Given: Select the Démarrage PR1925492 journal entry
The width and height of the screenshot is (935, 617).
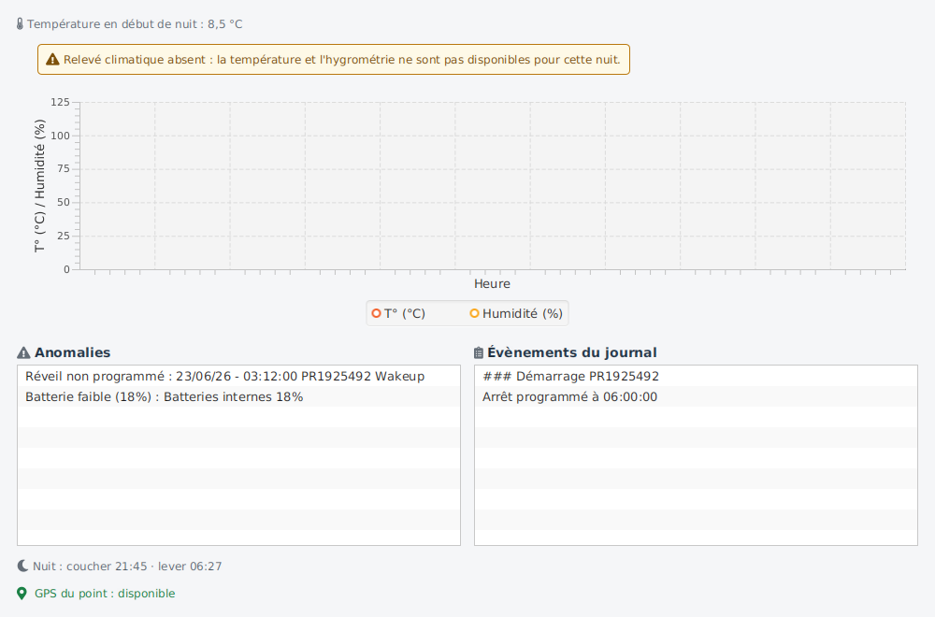Looking at the screenshot, I should (696, 376).
